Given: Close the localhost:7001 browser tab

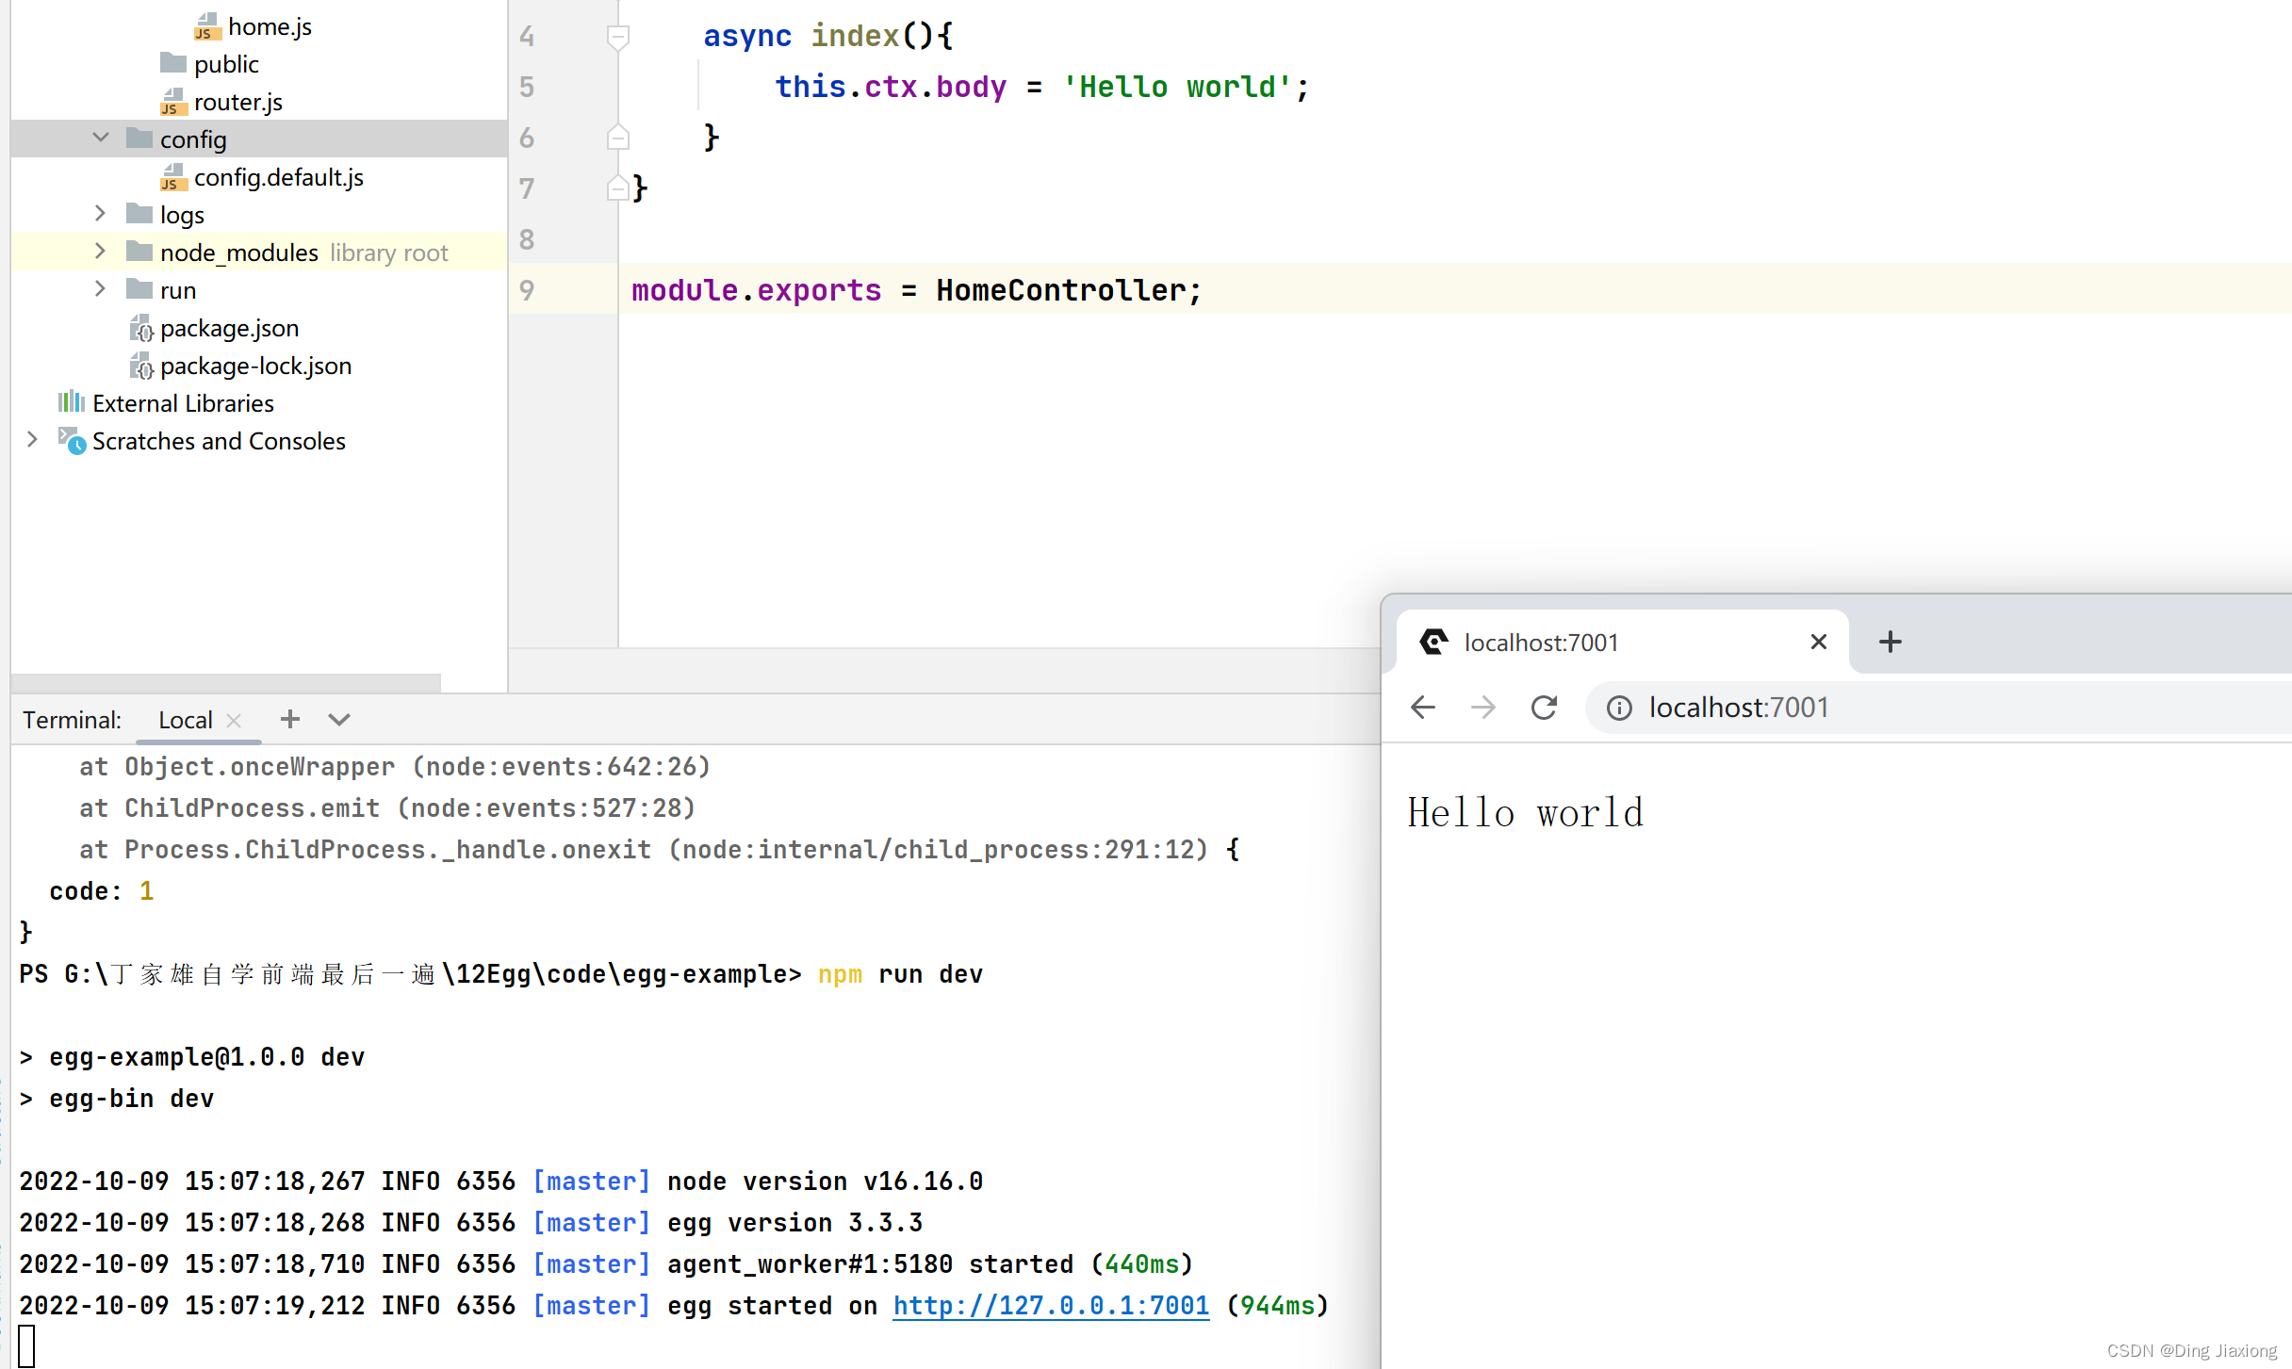Looking at the screenshot, I should point(1819,643).
